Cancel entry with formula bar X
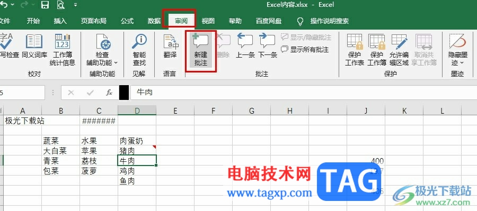Image resolution: width=477 pixels, height=211 pixels. (71, 93)
